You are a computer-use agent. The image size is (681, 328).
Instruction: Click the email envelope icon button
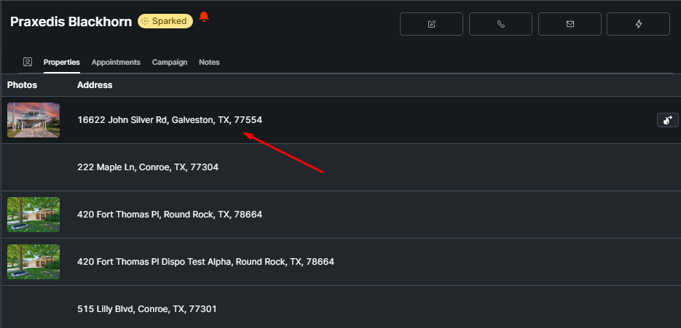coord(570,24)
